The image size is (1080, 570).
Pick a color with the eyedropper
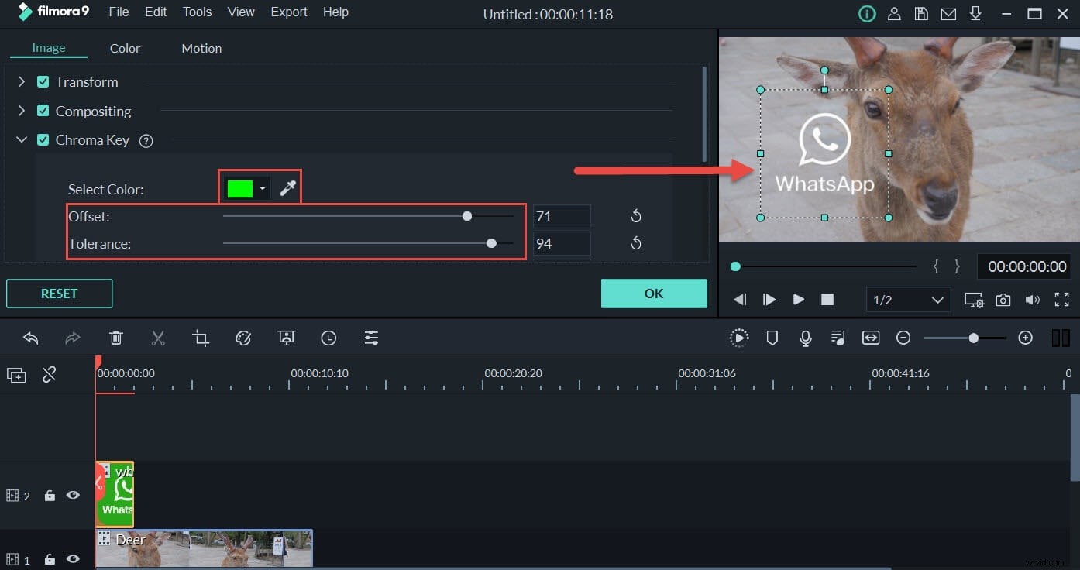click(287, 187)
